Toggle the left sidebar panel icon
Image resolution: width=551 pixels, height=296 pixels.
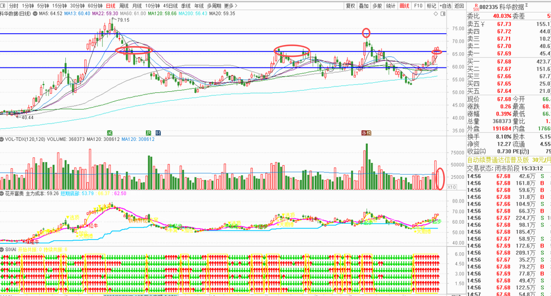[3, 5]
